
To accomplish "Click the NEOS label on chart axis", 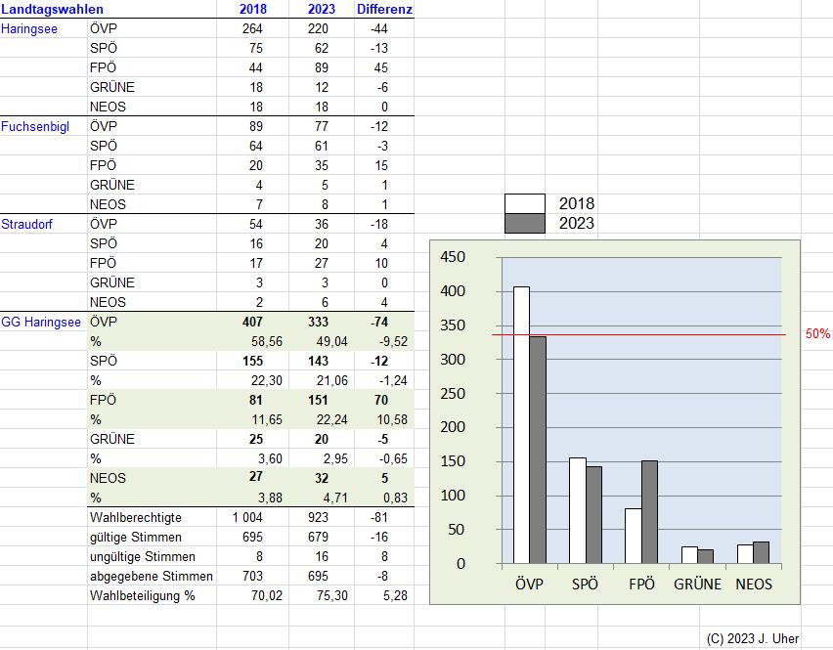I will coord(754,585).
